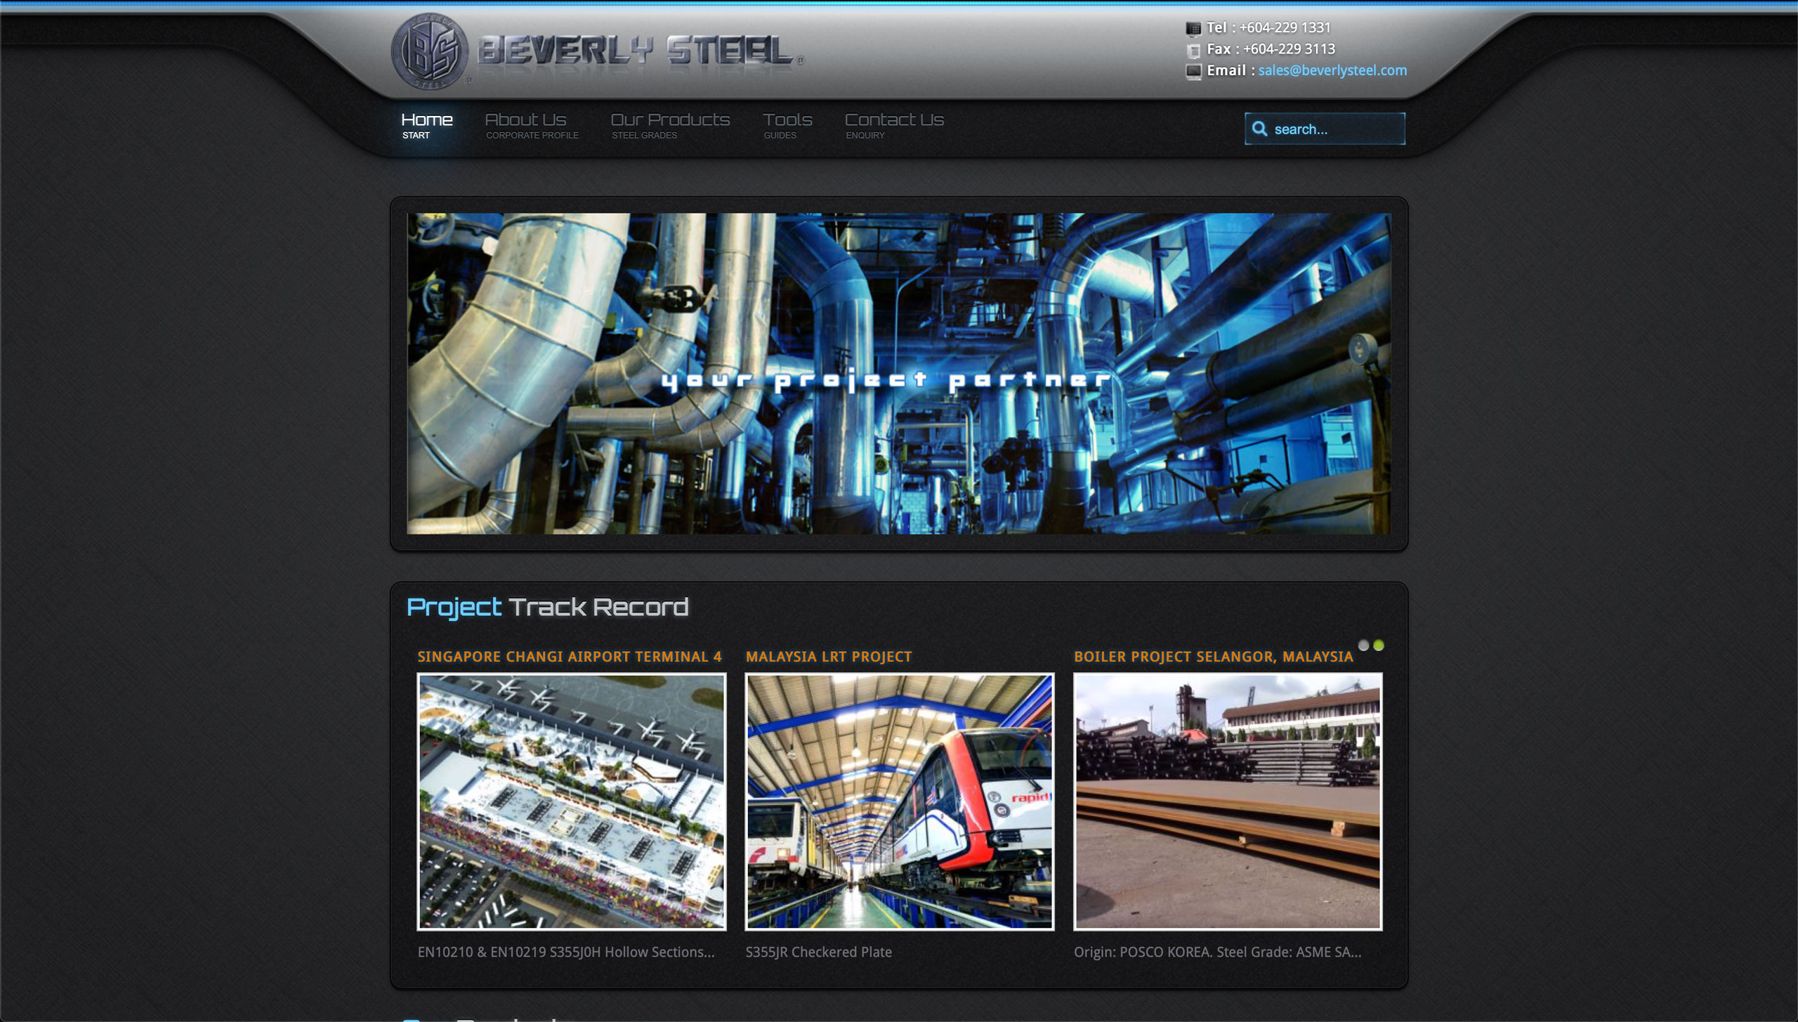The width and height of the screenshot is (1798, 1022).
Task: Click the computer icon beside Email
Action: click(x=1193, y=71)
